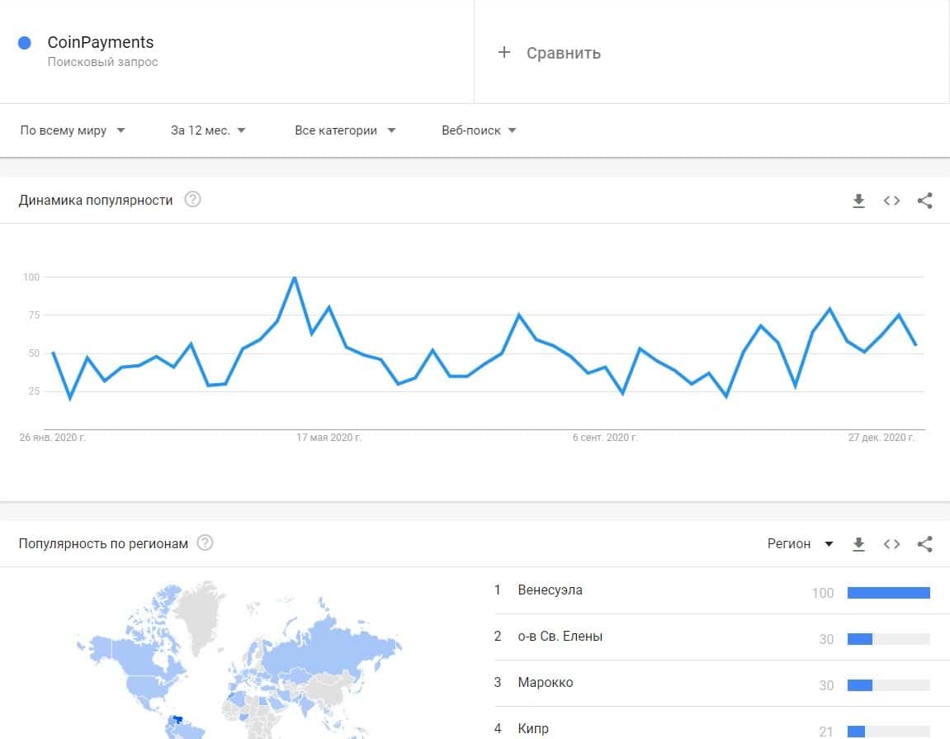Image resolution: width=950 pixels, height=739 pixels.
Task: Click the plus icon next to Сравнить
Action: (x=504, y=53)
